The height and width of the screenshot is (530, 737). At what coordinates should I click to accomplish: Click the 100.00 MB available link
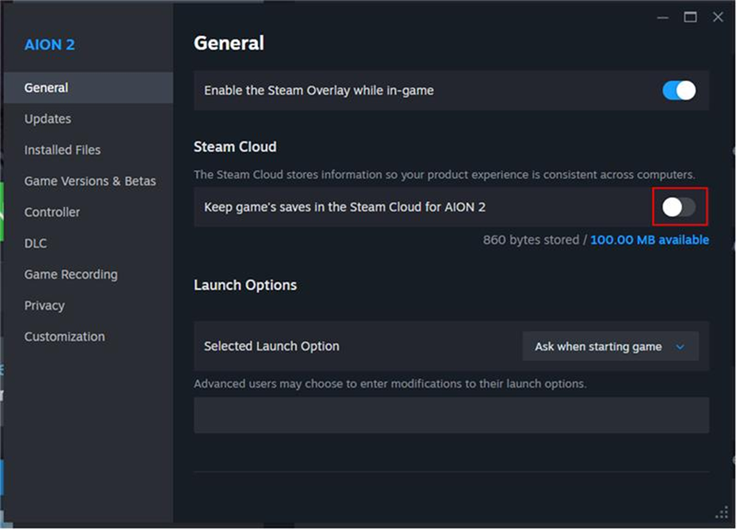pyautogui.click(x=649, y=240)
